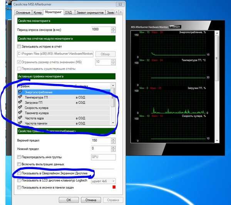Viewport: 231px width, 205px height.
Task: Increase sensor polling period with up arrow
Action: coord(113,28)
